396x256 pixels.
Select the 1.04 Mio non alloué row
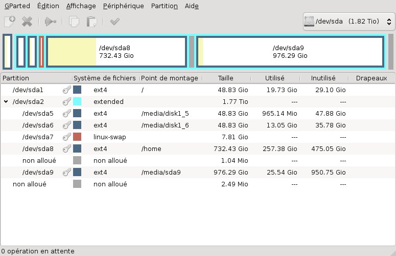coord(198,160)
